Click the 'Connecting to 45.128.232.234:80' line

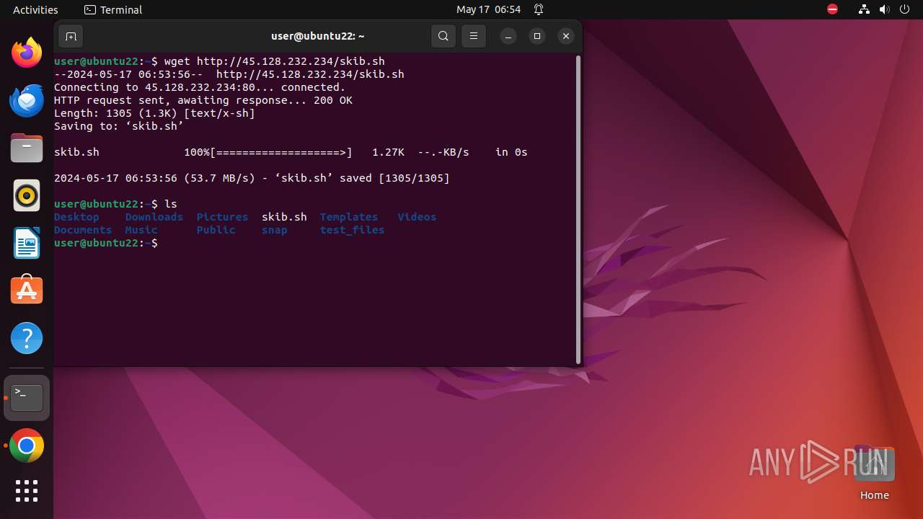200,87
